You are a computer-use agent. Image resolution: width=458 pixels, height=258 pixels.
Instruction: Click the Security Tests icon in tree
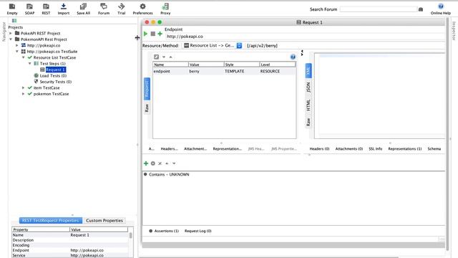36,81
